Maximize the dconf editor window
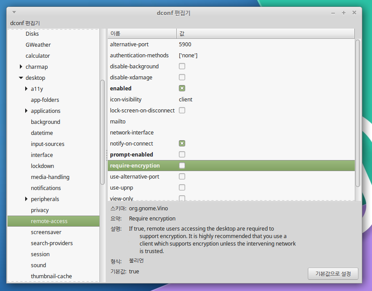Viewport: 372px width, 291px height. pyautogui.click(x=344, y=13)
